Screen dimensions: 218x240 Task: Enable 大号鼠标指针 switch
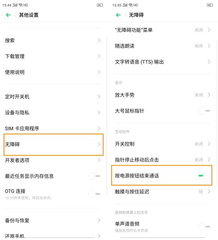coord(204,111)
